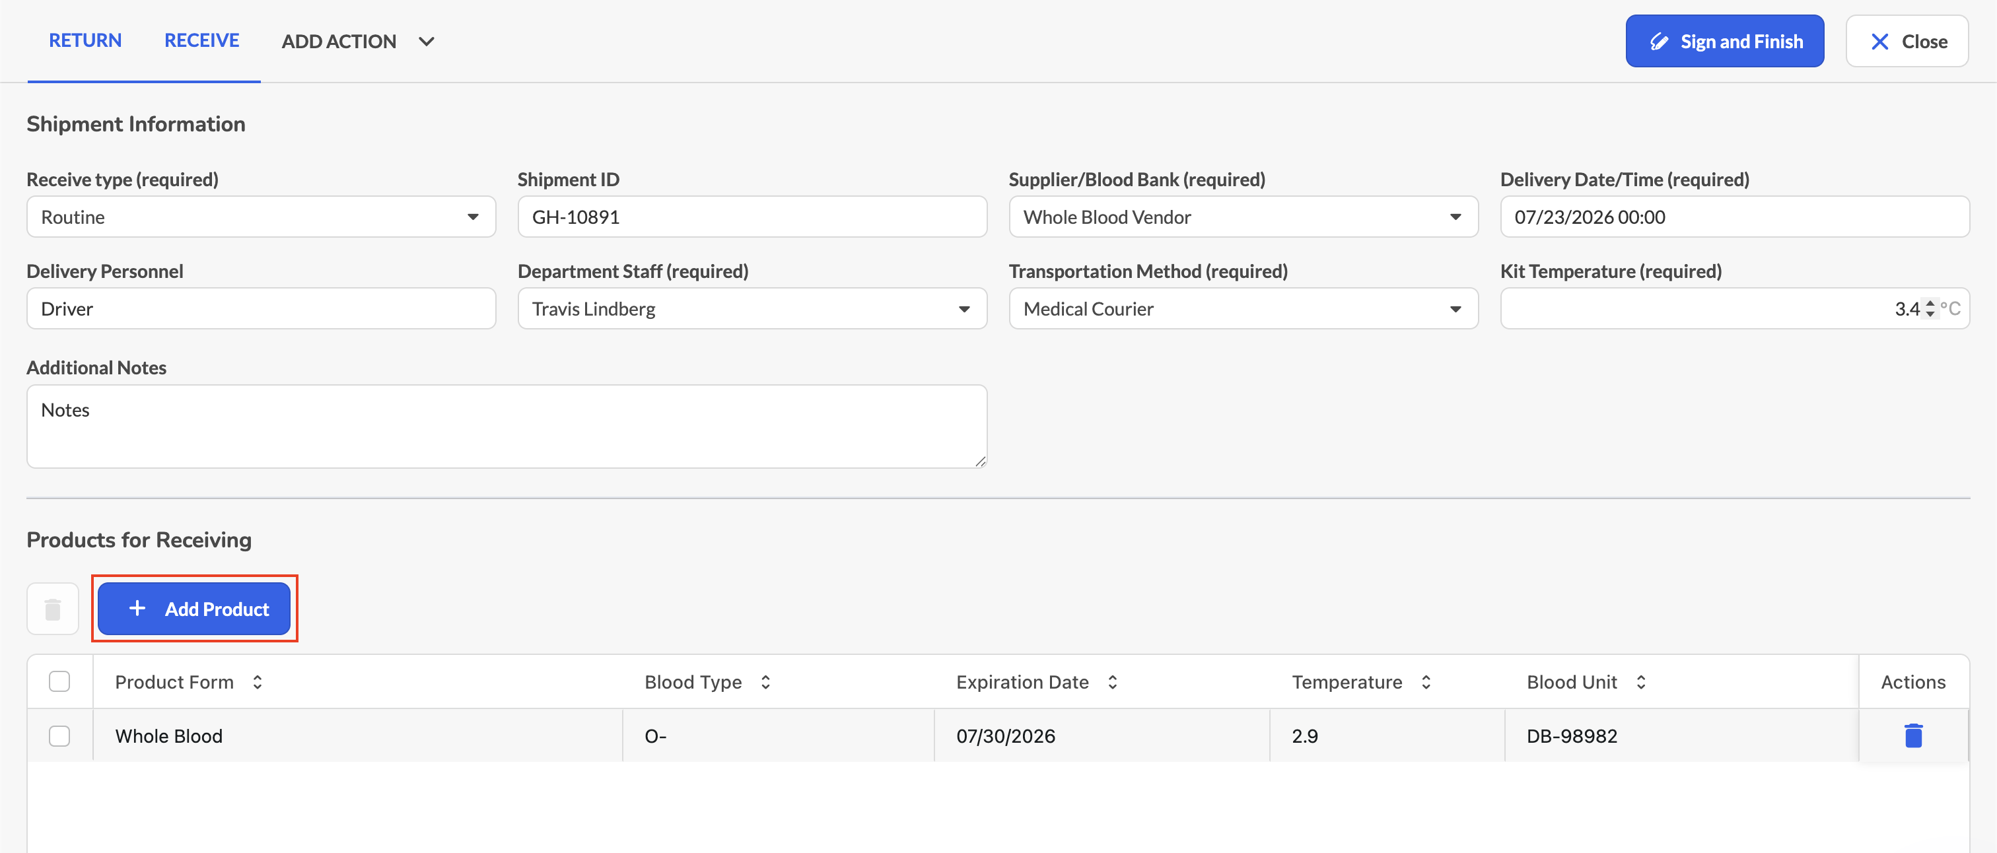Click the Kit Temperature stepper arrows
This screenshot has height=853, width=1997.
pyautogui.click(x=1930, y=308)
